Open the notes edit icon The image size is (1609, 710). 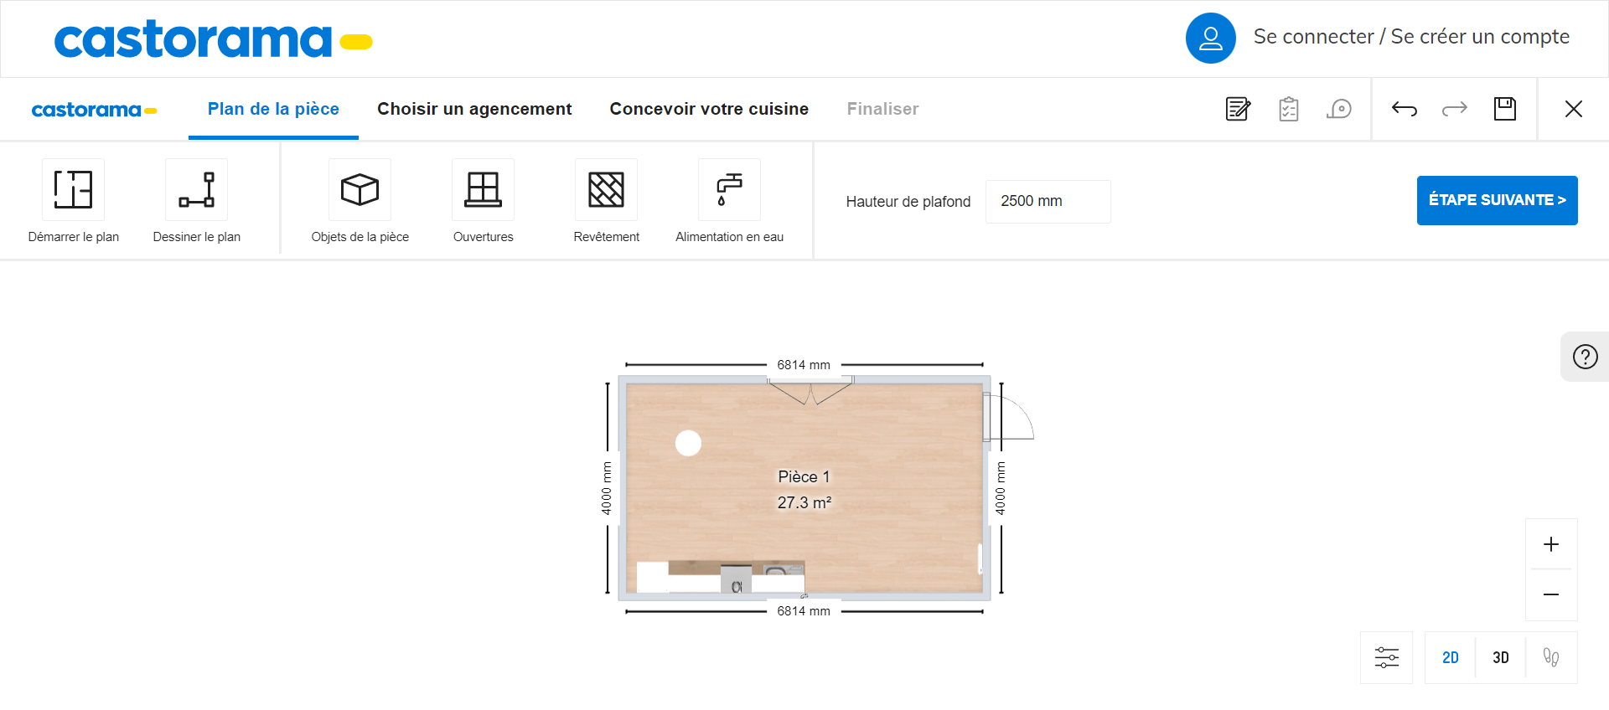click(x=1238, y=109)
